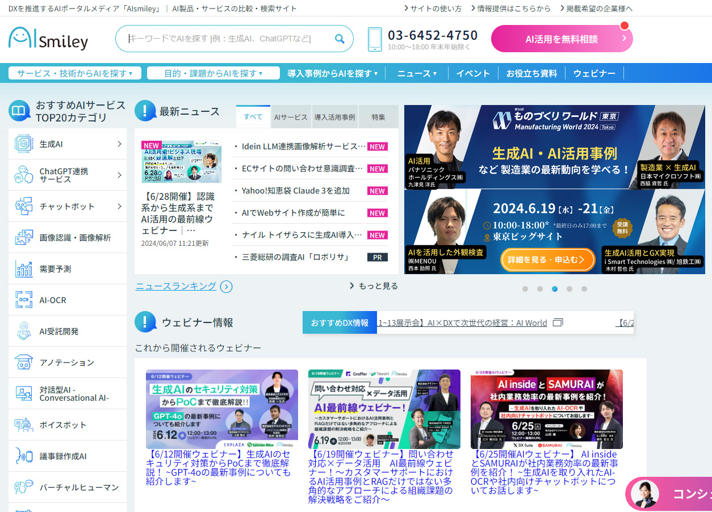Click the 生成AI category icon in sidebar
712x512 pixels.
click(24, 144)
